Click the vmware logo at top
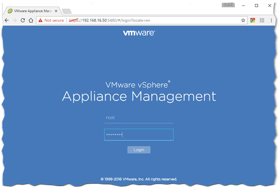 [139, 33]
